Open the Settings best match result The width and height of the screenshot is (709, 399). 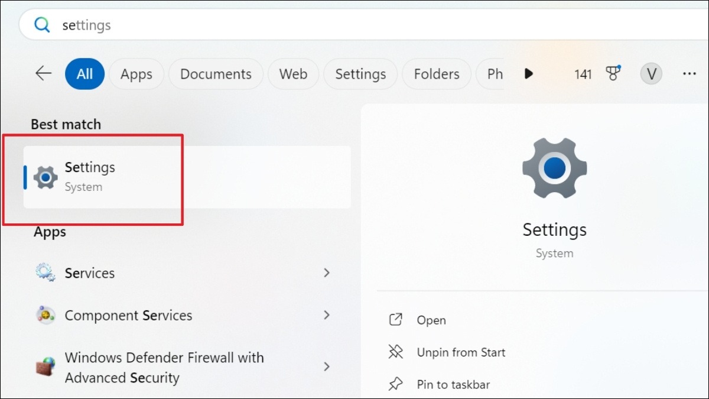coord(187,177)
